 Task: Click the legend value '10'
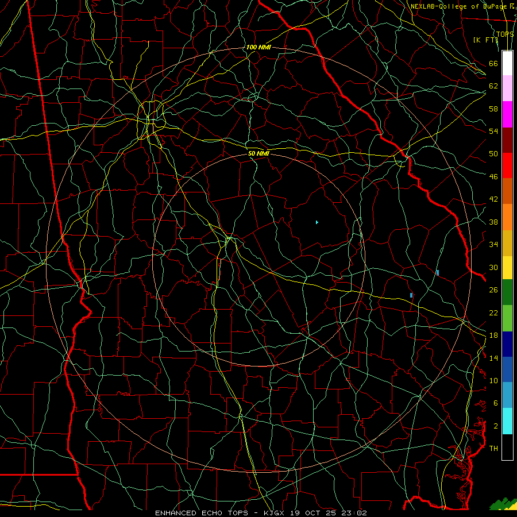pos(493,380)
